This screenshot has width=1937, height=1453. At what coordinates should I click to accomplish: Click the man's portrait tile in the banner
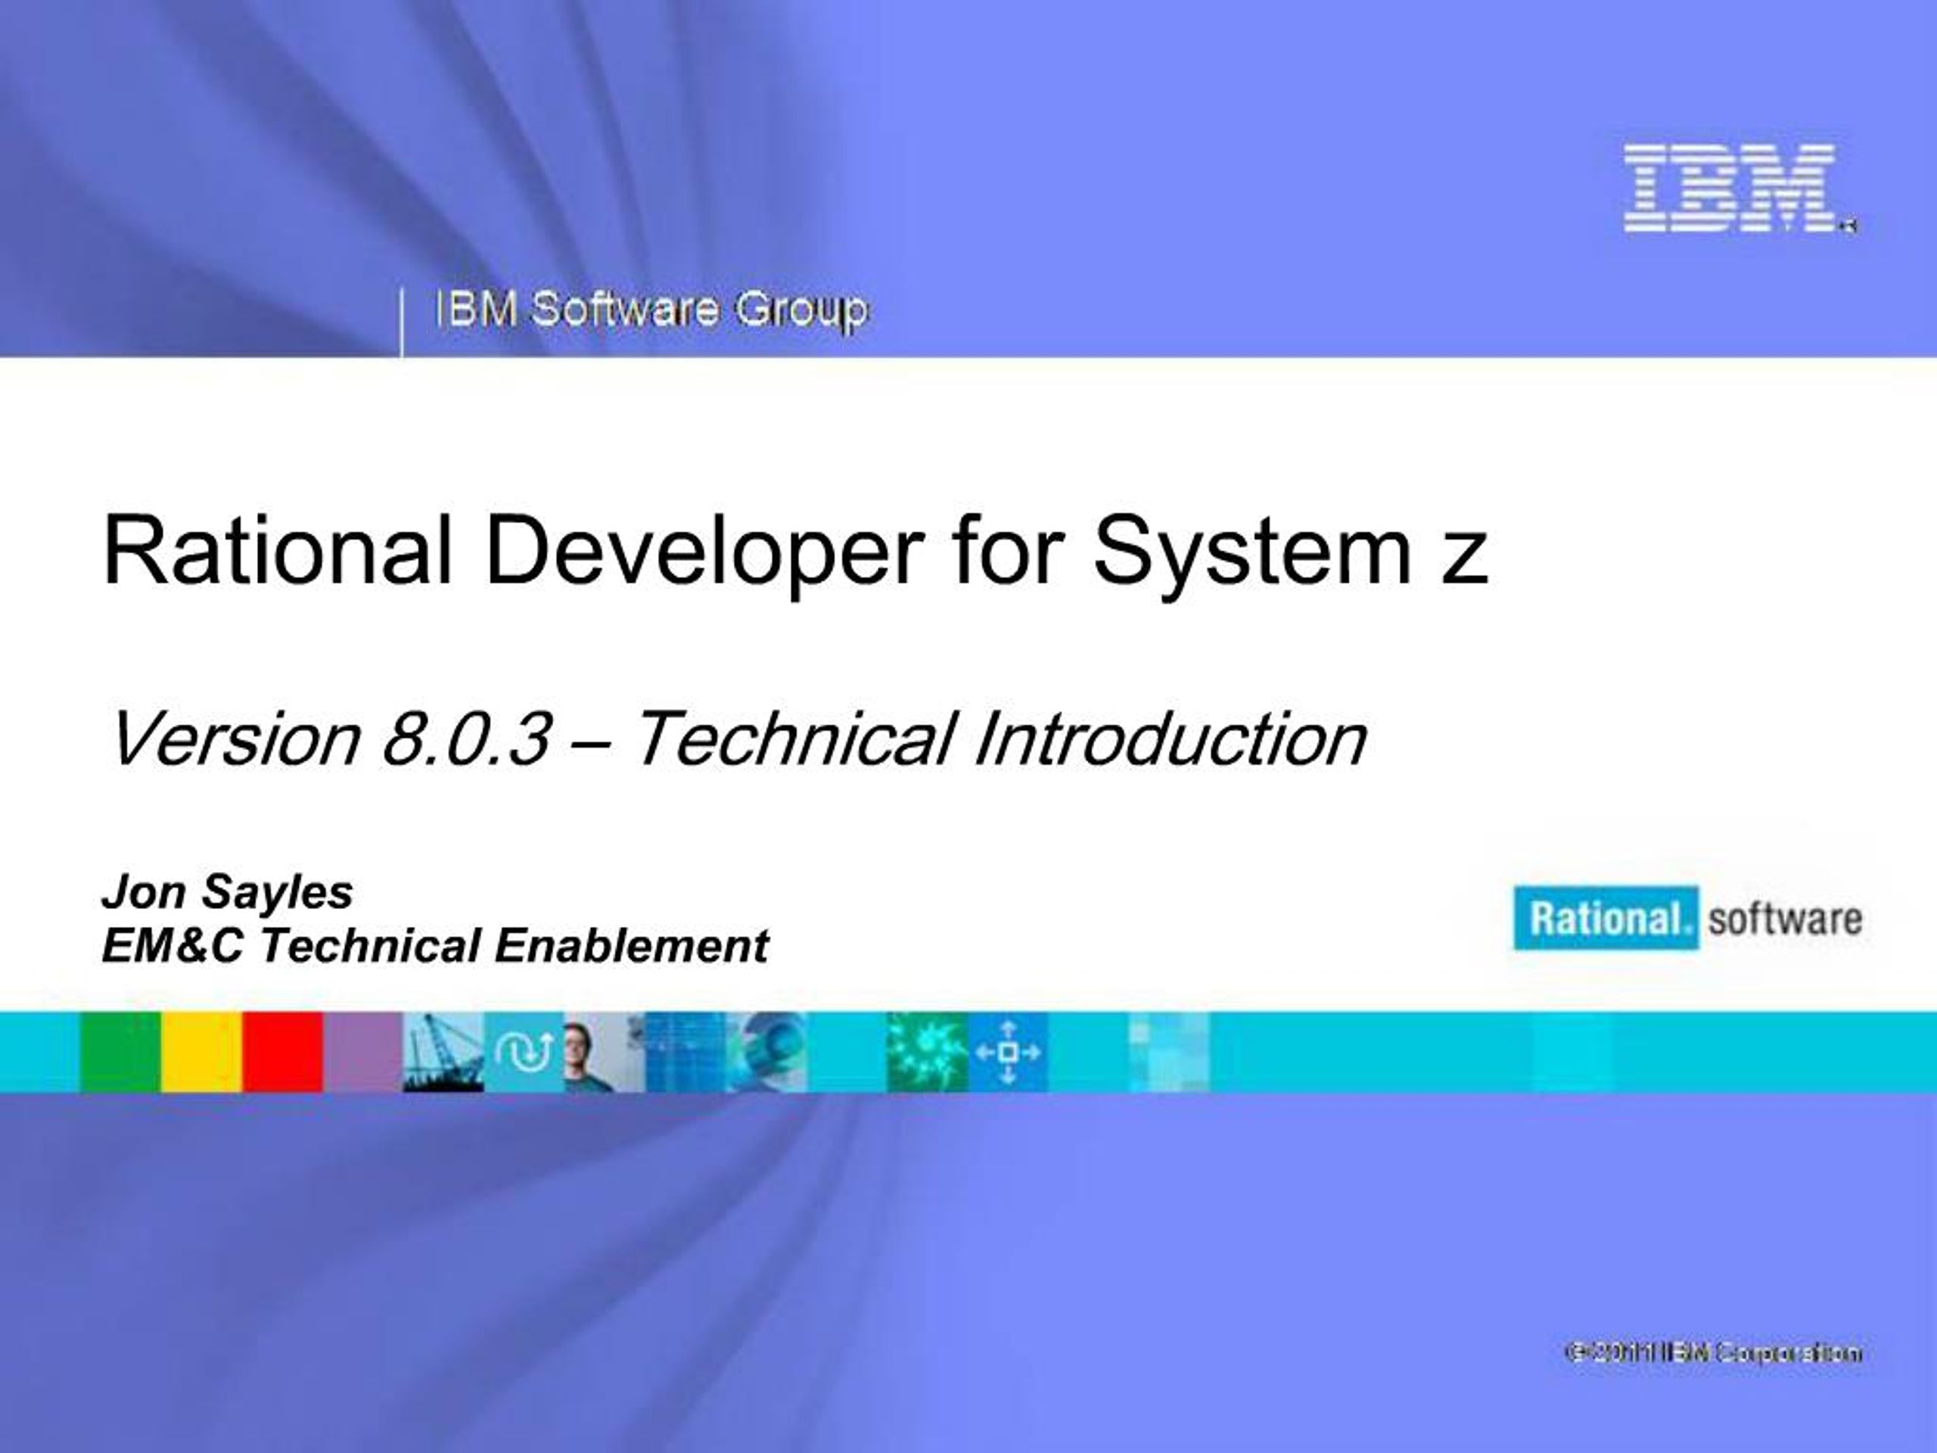[605, 1052]
